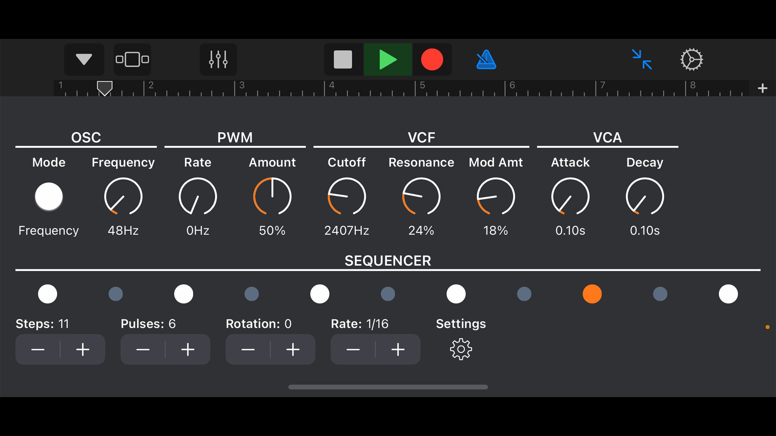Toggle the blue metronome icon
Viewport: 776px width, 436px height.
pyautogui.click(x=486, y=59)
